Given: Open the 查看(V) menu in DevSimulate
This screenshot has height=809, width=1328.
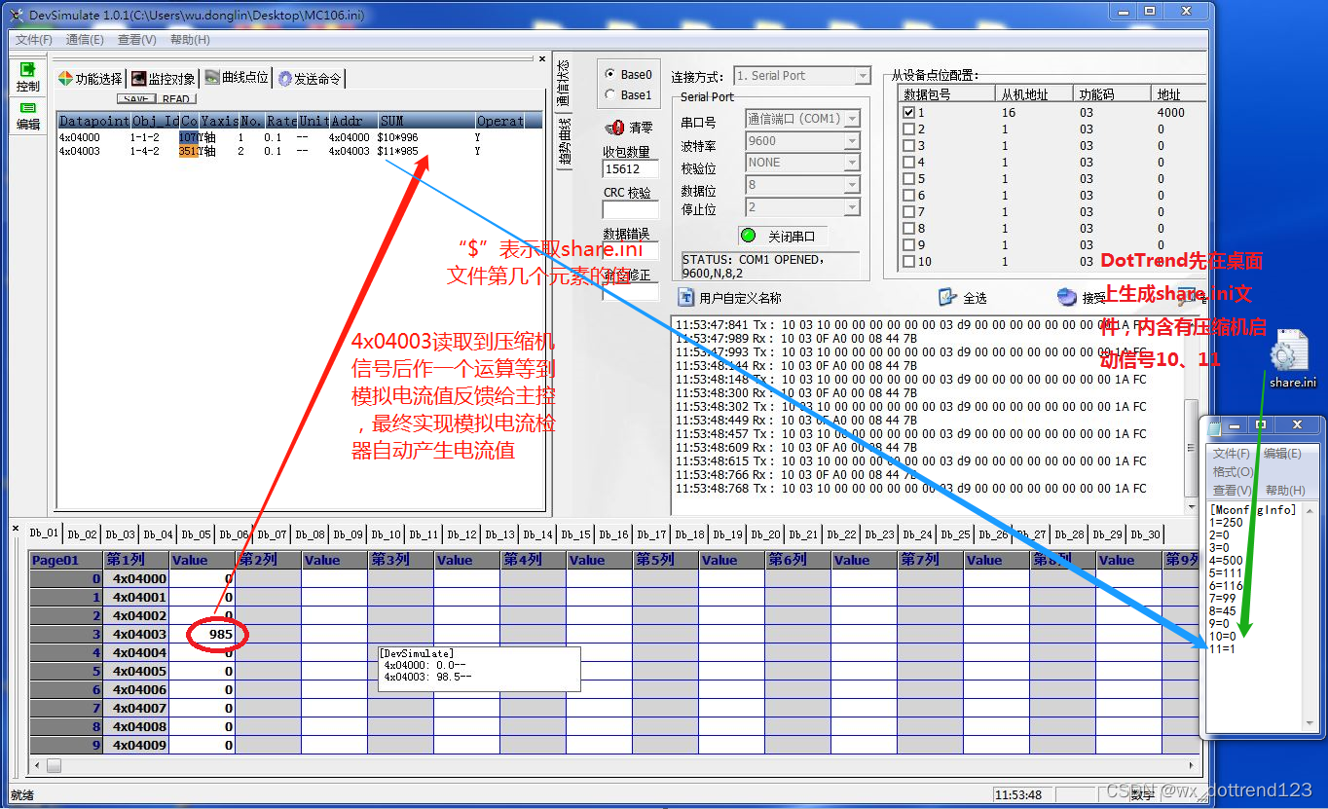Looking at the screenshot, I should tap(136, 40).
